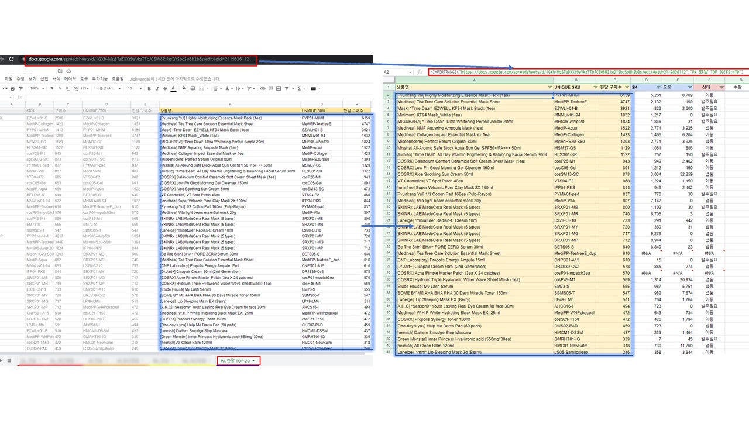Open the 삽입 menu

44,79
